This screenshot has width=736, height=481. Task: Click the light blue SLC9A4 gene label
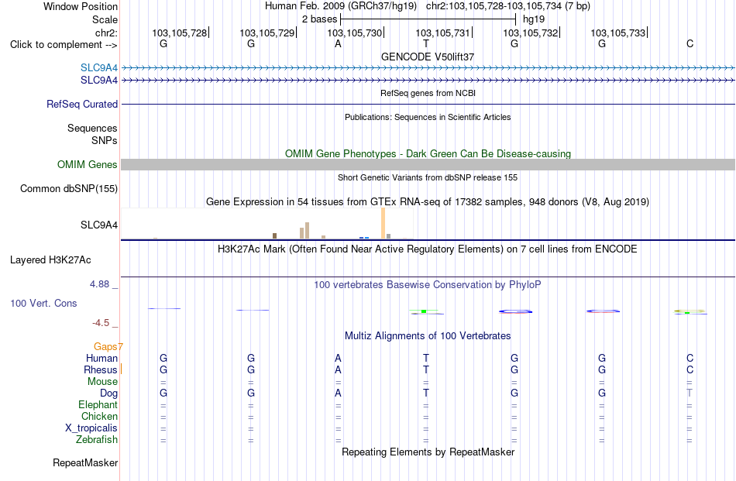tap(99, 67)
